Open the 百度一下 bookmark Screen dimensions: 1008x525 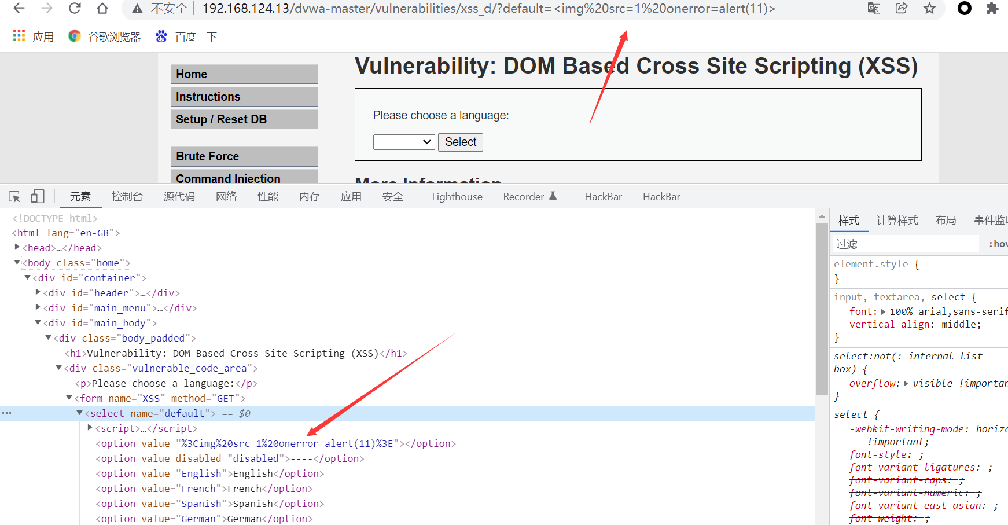[186, 36]
